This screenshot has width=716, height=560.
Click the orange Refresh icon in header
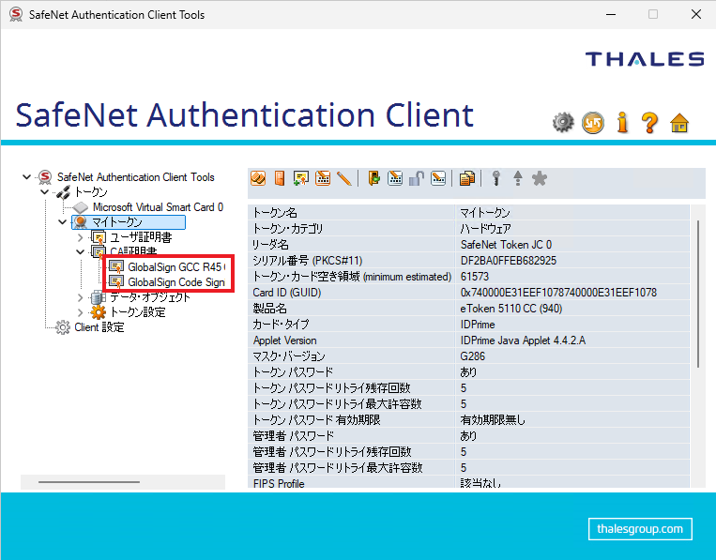coord(591,122)
